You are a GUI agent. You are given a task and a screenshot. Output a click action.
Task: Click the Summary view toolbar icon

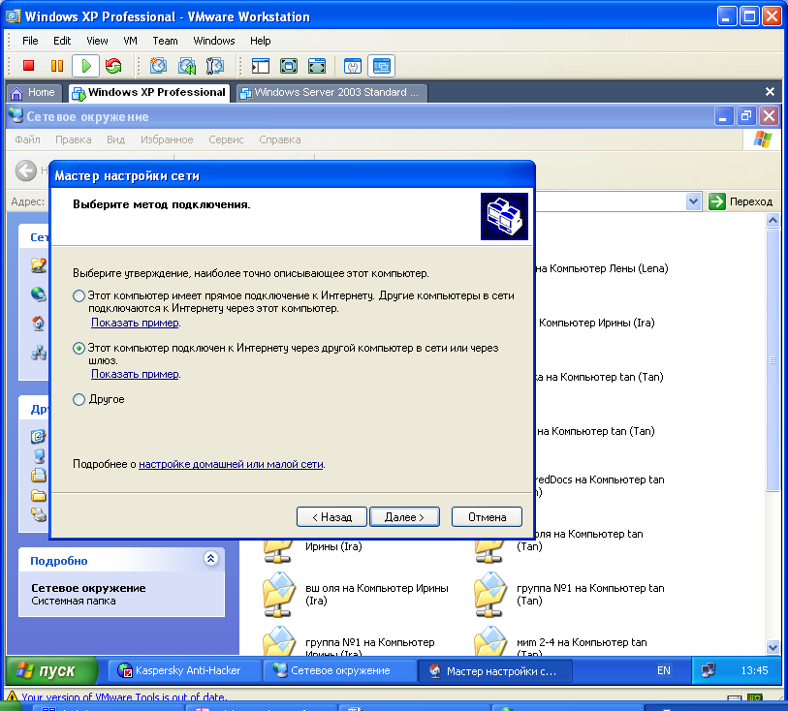[x=353, y=66]
